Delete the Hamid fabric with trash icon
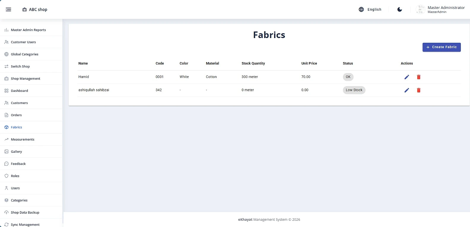The width and height of the screenshot is (470, 227). 419,77
